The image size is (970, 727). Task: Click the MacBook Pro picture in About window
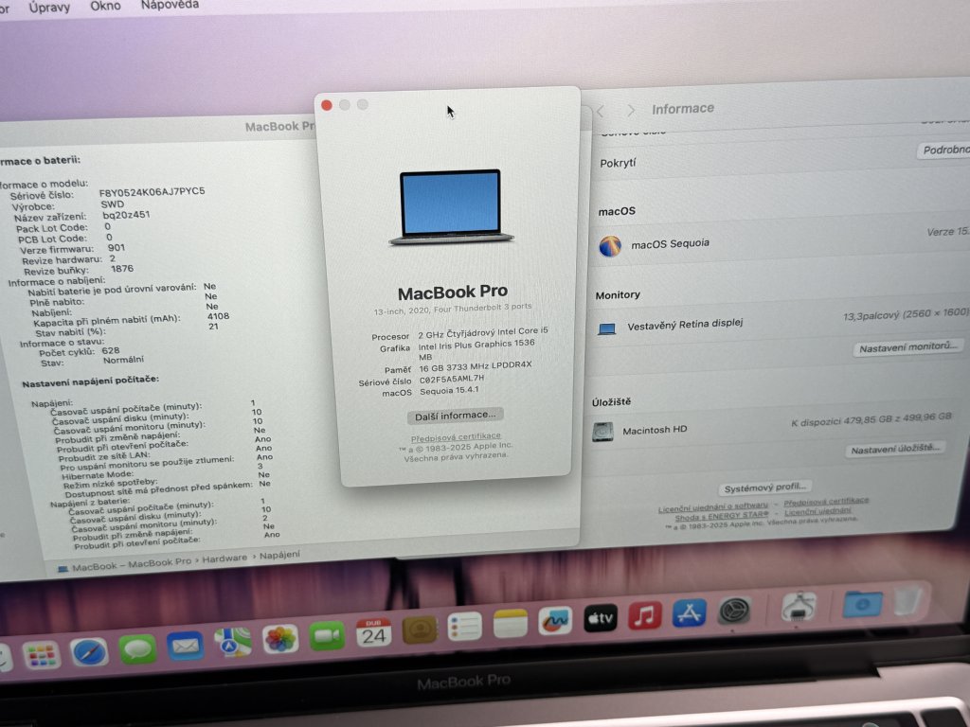[x=451, y=207]
